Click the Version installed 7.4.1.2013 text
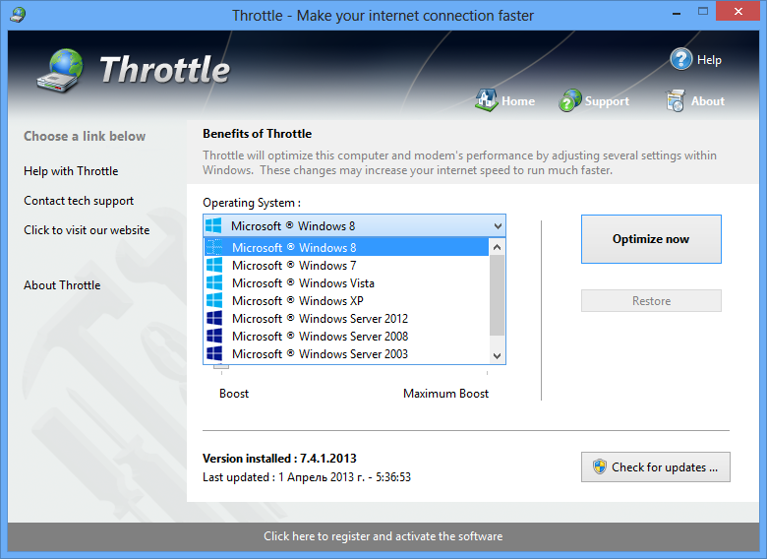The image size is (767, 559). 279,459
